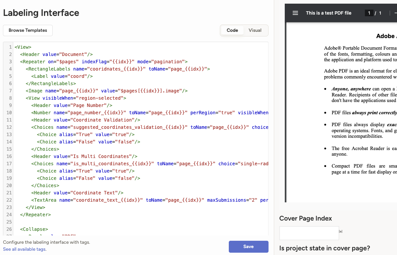Click the PDF zoom out minus icon
The width and height of the screenshot is (397, 255).
pyautogui.click(x=395, y=13)
